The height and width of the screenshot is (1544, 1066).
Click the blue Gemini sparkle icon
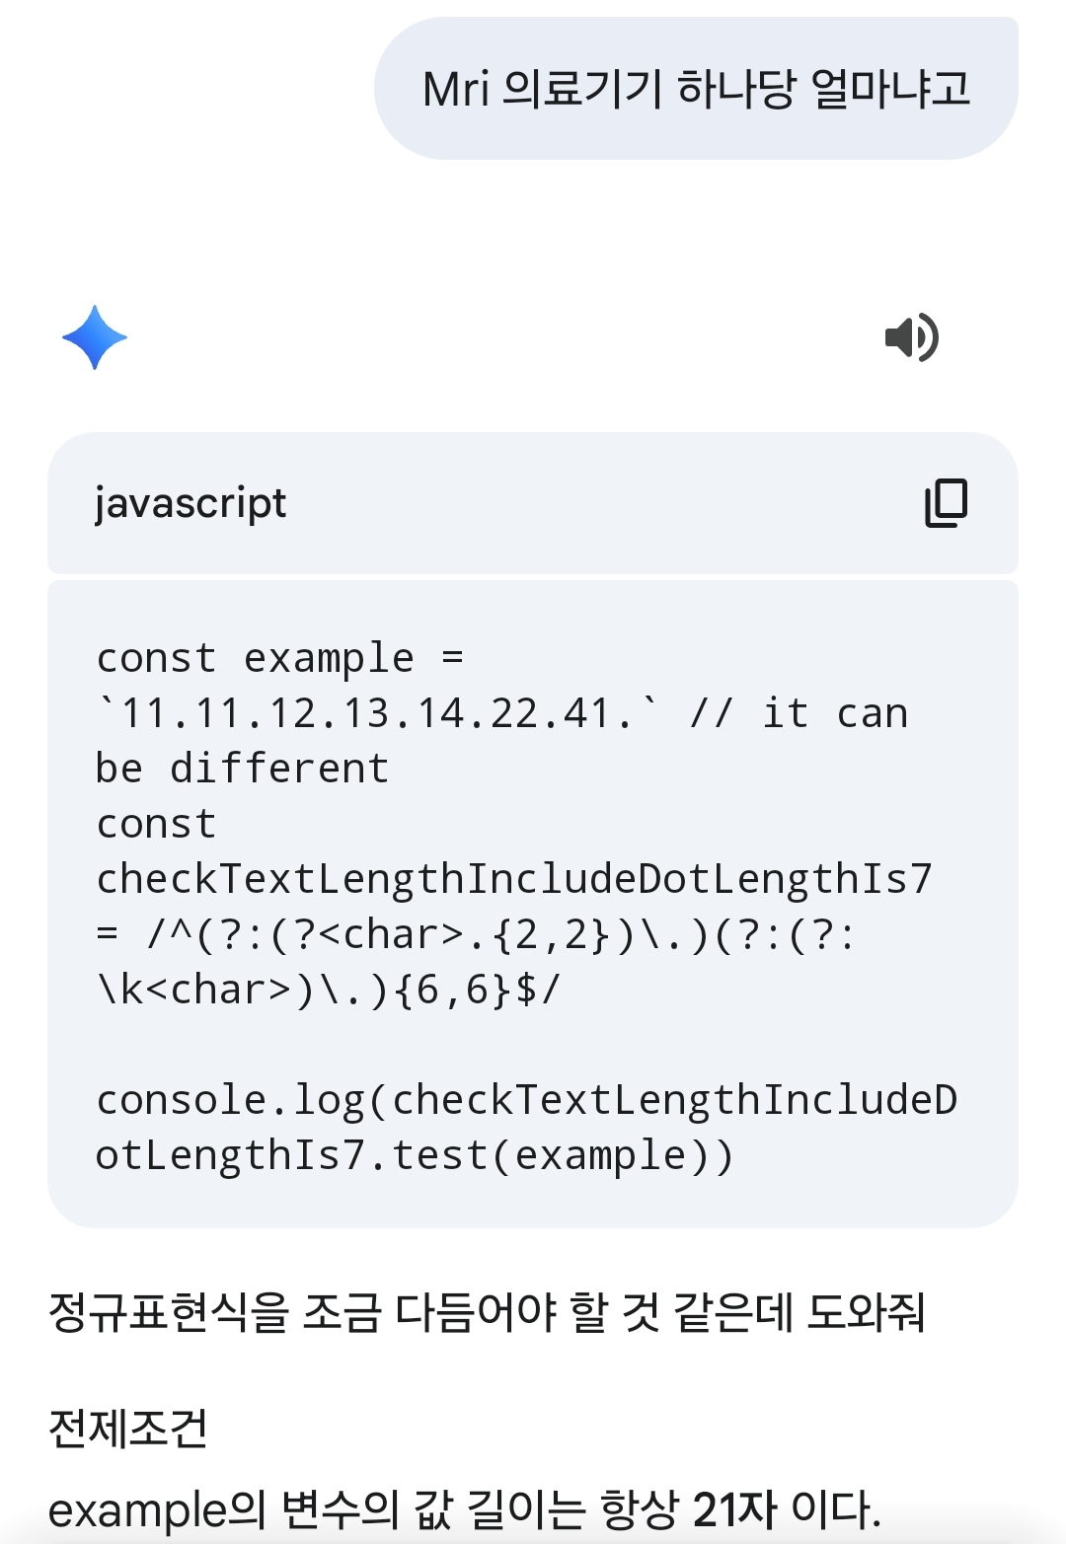[x=95, y=337]
